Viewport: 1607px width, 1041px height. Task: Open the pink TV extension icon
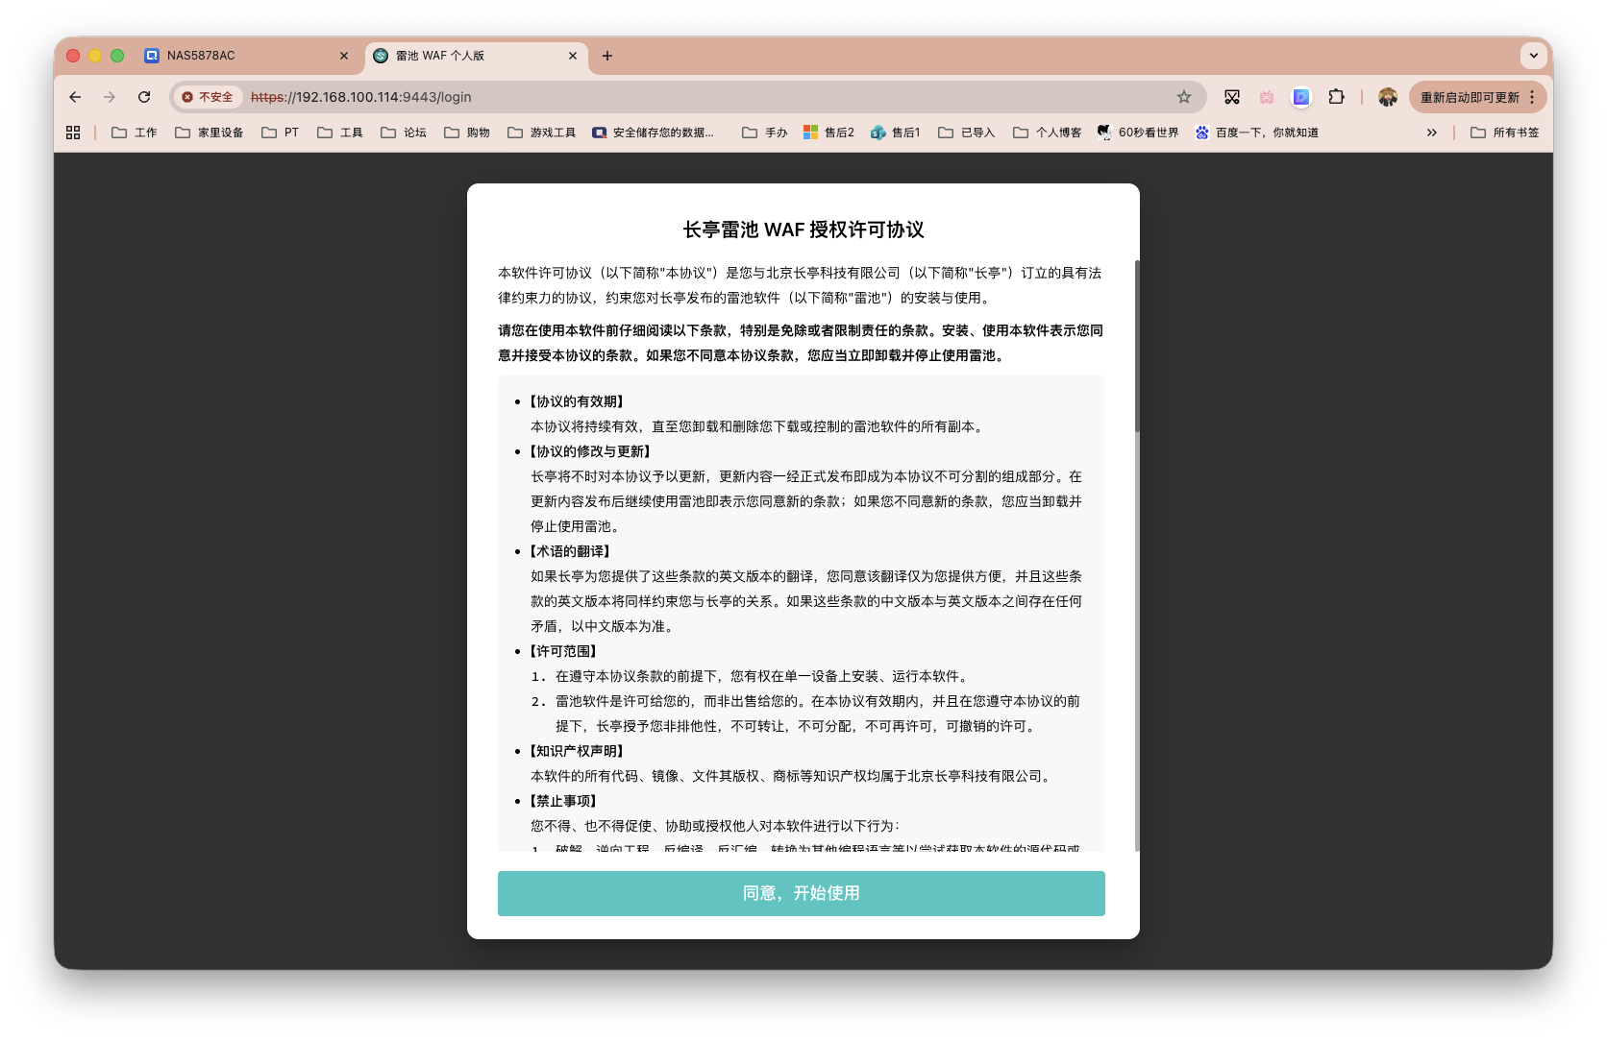[1266, 97]
